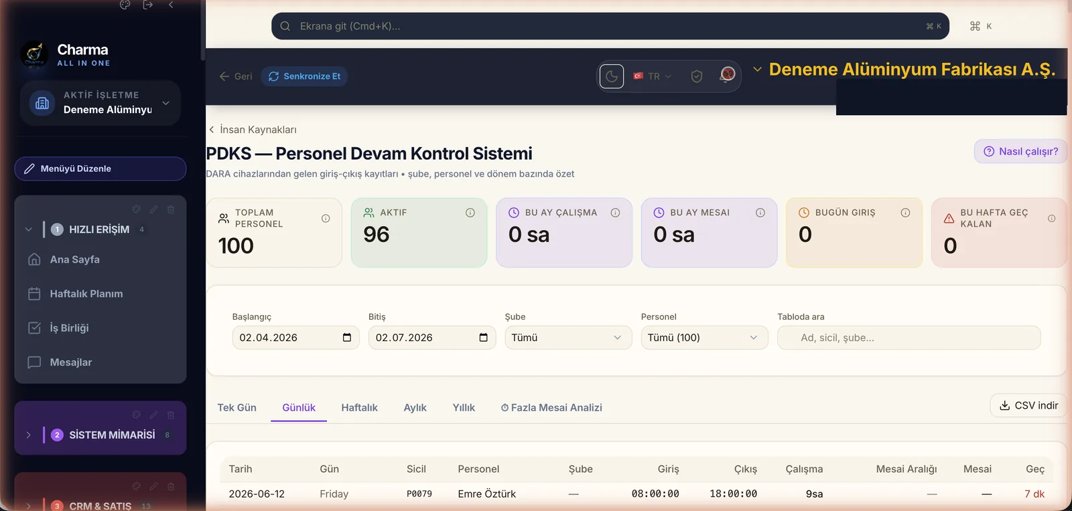Click the Ekrana git search bar
Screen dimensions: 1072x511
pos(610,26)
